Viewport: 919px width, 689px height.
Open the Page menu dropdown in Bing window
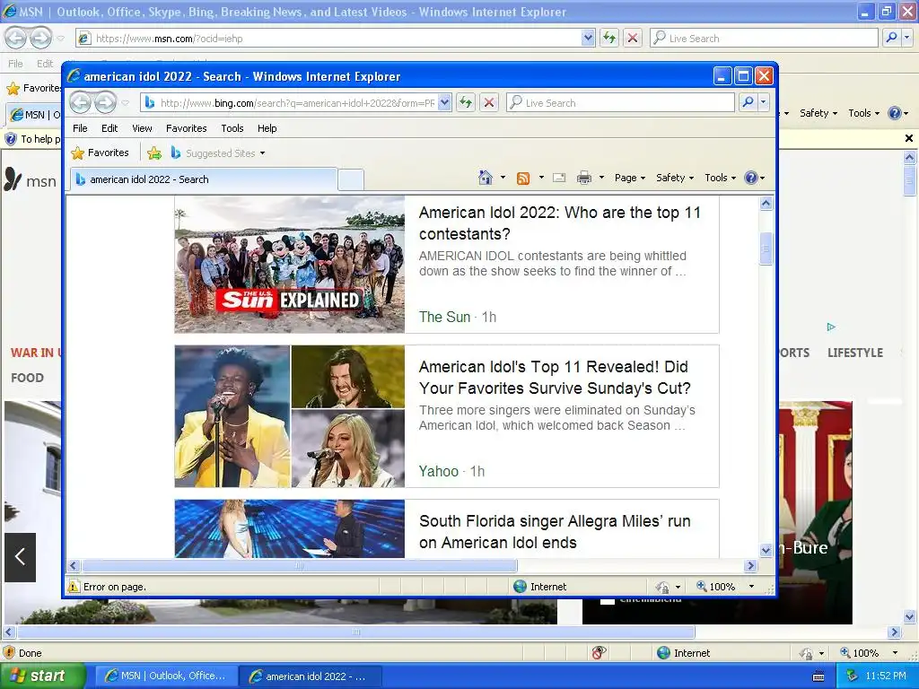pyautogui.click(x=629, y=178)
